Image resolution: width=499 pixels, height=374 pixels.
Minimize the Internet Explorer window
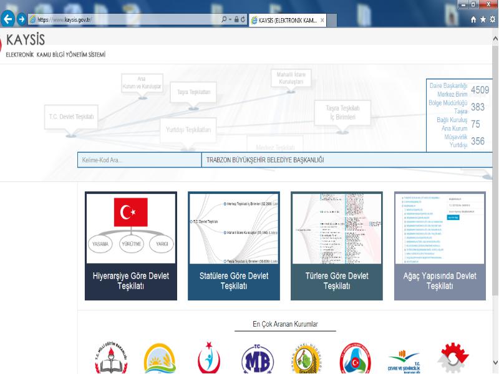click(463, 4)
